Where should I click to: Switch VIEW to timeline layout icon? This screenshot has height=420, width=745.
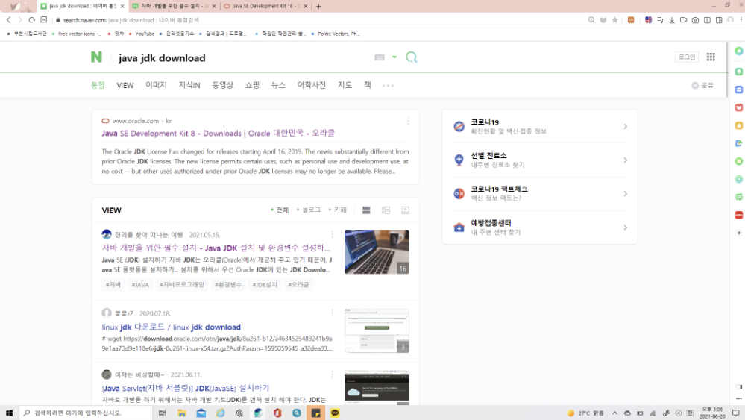(386, 210)
